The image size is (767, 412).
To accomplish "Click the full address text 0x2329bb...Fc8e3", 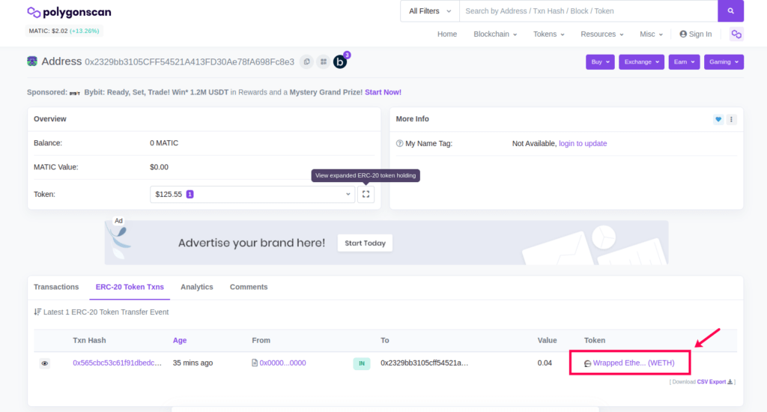I will tap(190, 61).
